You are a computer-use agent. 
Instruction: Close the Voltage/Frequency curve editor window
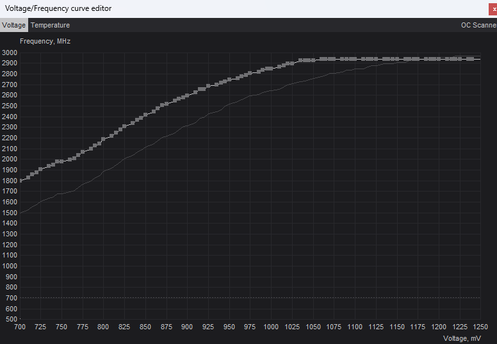tap(493, 9)
